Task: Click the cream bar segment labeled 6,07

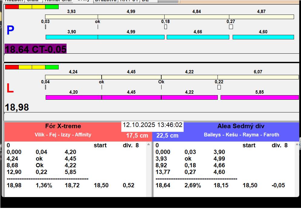Action: [258, 77]
